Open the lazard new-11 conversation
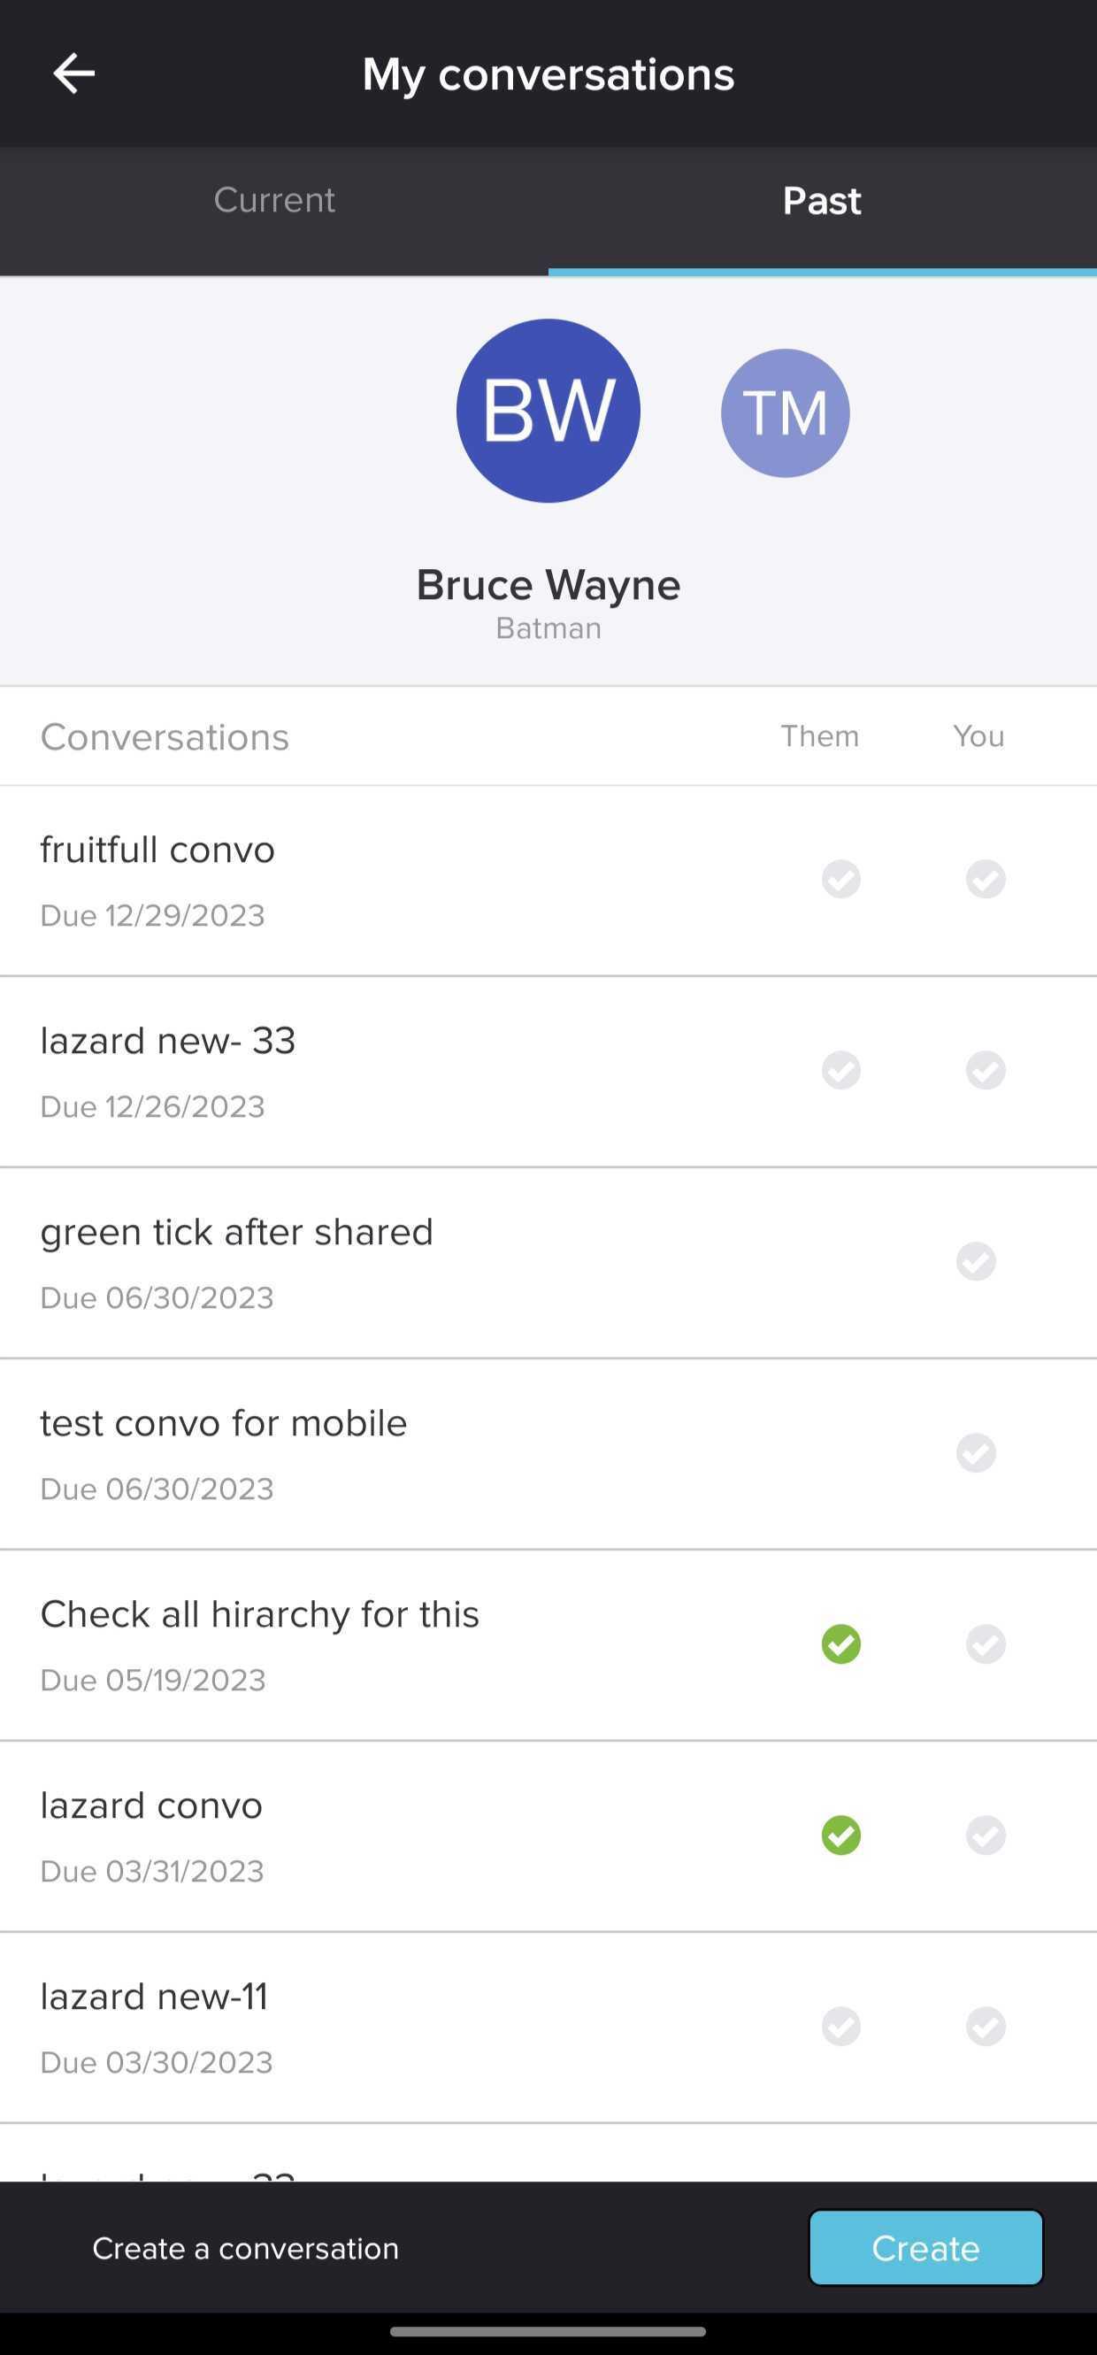Viewport: 1097px width, 2355px height. pyautogui.click(x=548, y=2028)
